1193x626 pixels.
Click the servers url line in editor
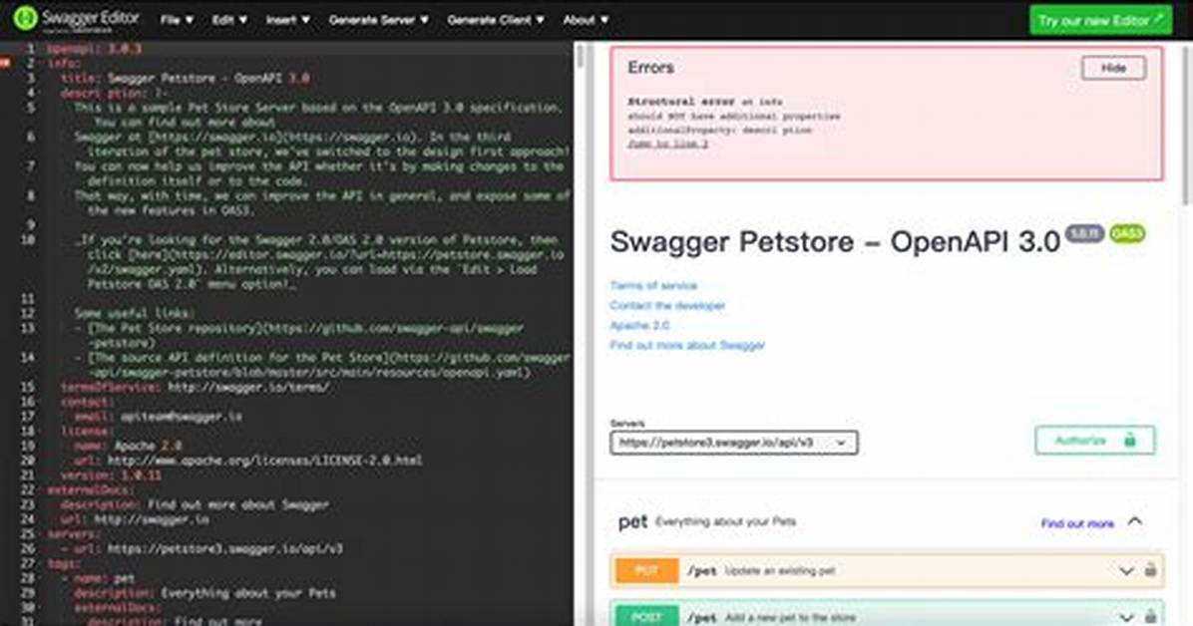click(x=201, y=548)
